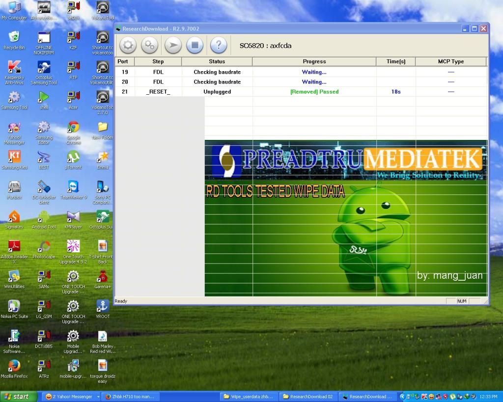Click Checking baudrate status of port 20
Viewport: 503px width, 402px height.
pos(217,82)
